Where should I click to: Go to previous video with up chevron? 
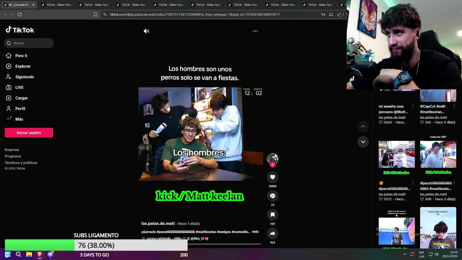[363, 126]
